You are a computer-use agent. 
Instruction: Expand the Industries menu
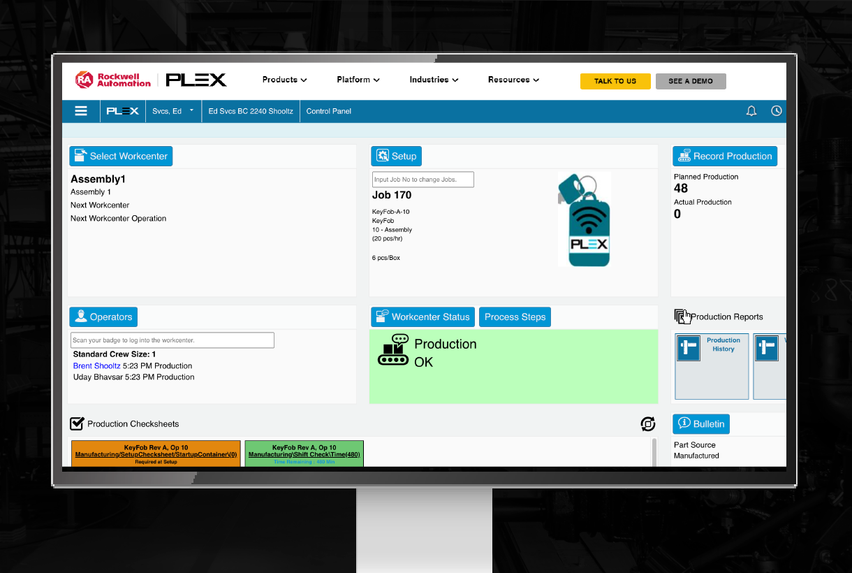coord(434,80)
